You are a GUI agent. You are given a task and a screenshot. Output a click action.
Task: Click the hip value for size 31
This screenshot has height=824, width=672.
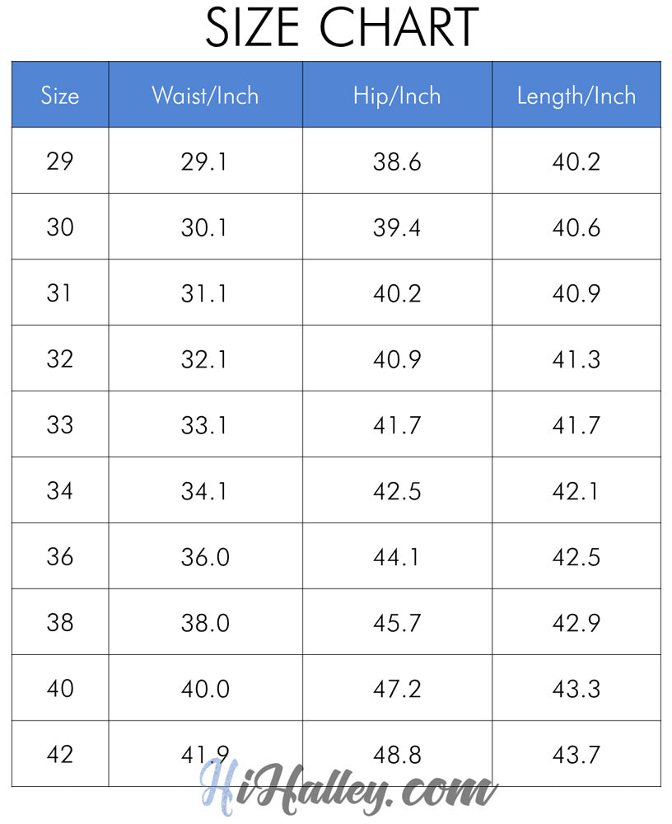397,293
